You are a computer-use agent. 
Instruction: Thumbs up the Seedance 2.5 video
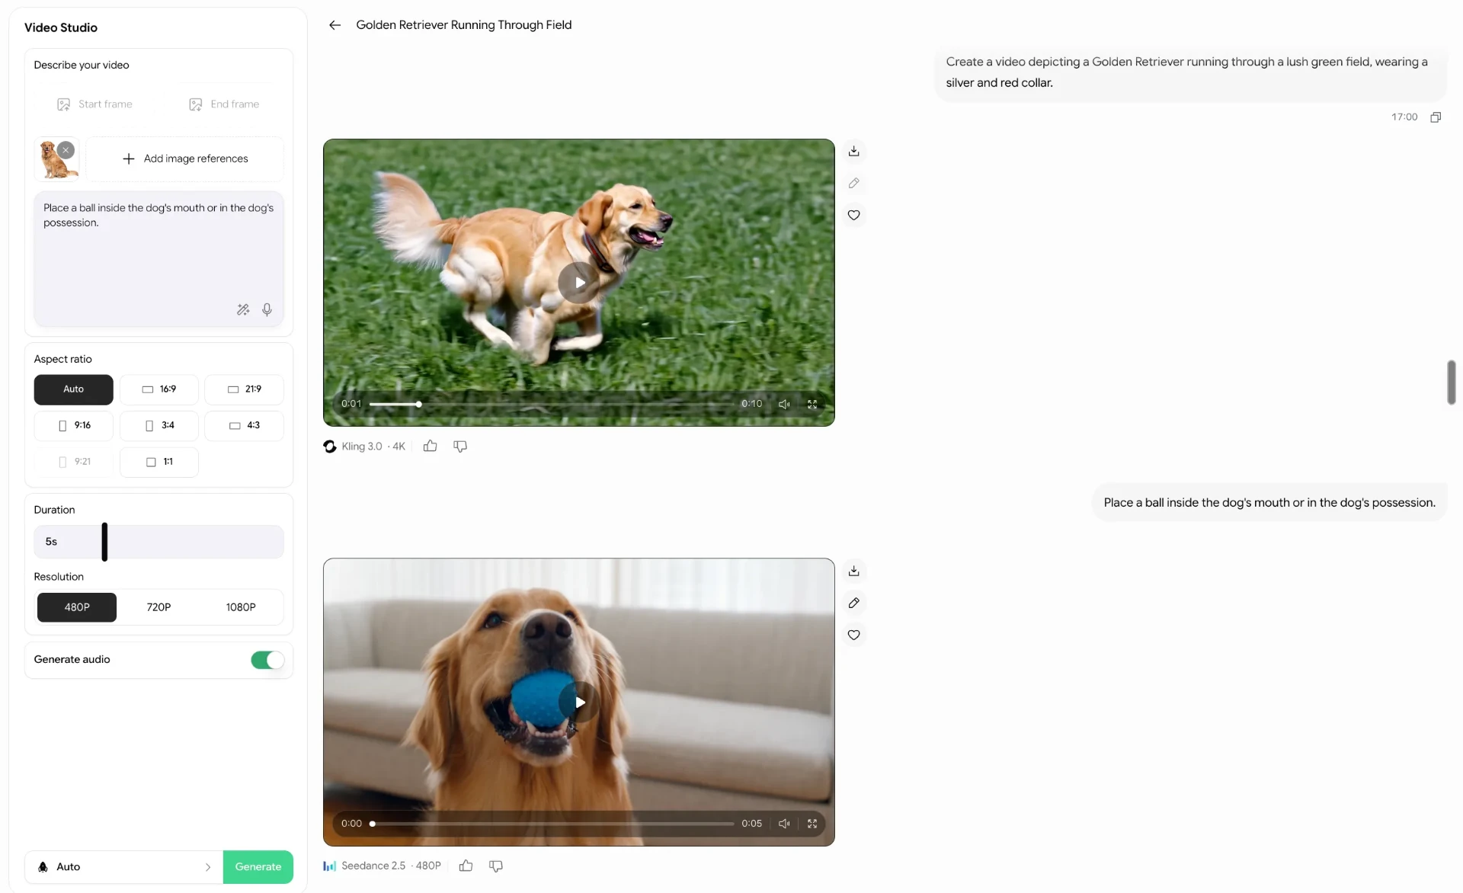[466, 866]
